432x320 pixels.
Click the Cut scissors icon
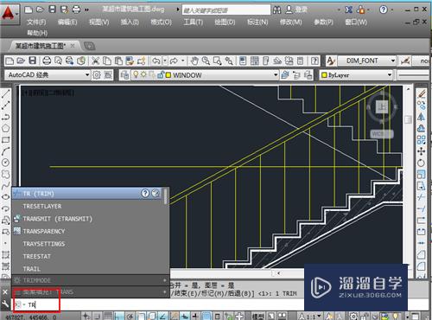click(95, 61)
